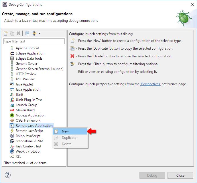
Task: Click the Remote Java Application icon
Action: [12, 126]
